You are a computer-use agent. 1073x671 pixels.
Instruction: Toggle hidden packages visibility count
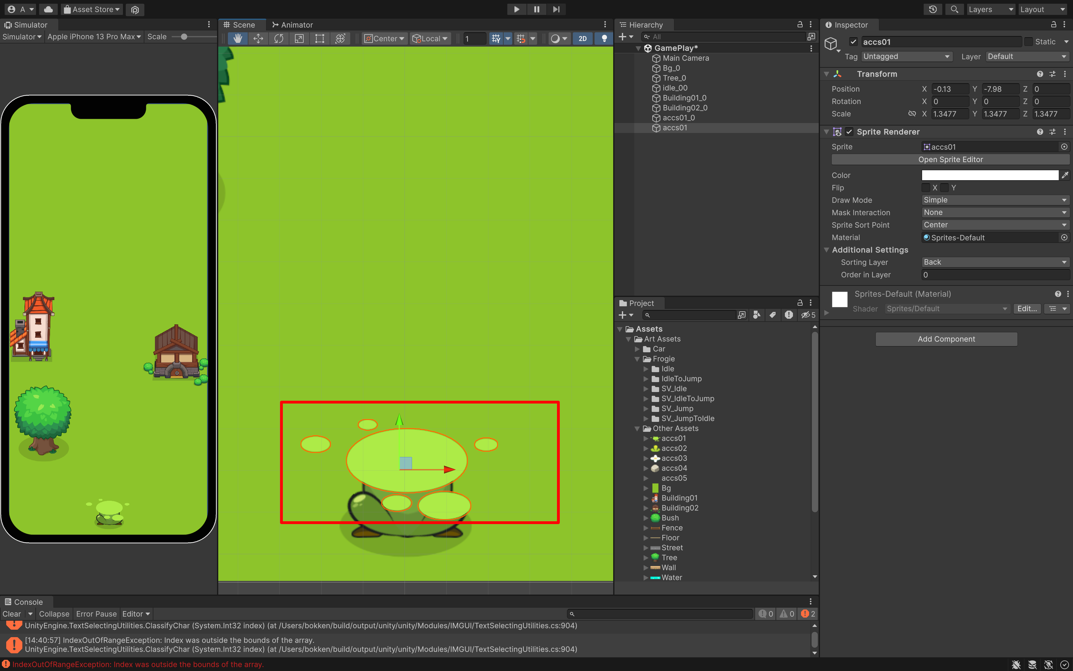click(x=808, y=315)
